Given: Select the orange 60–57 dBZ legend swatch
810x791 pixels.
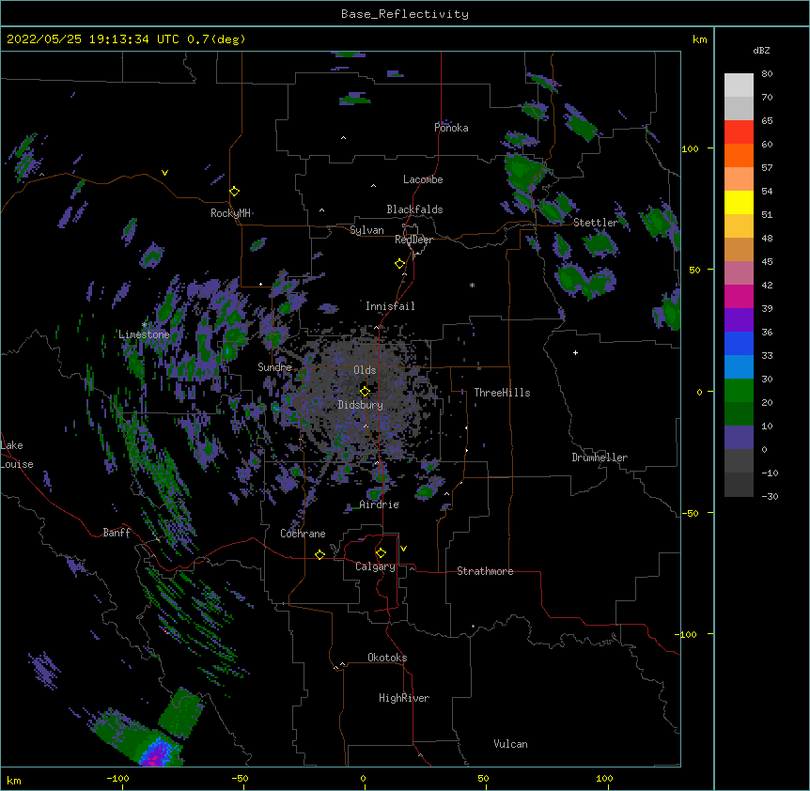Looking at the screenshot, I should coord(739,155).
